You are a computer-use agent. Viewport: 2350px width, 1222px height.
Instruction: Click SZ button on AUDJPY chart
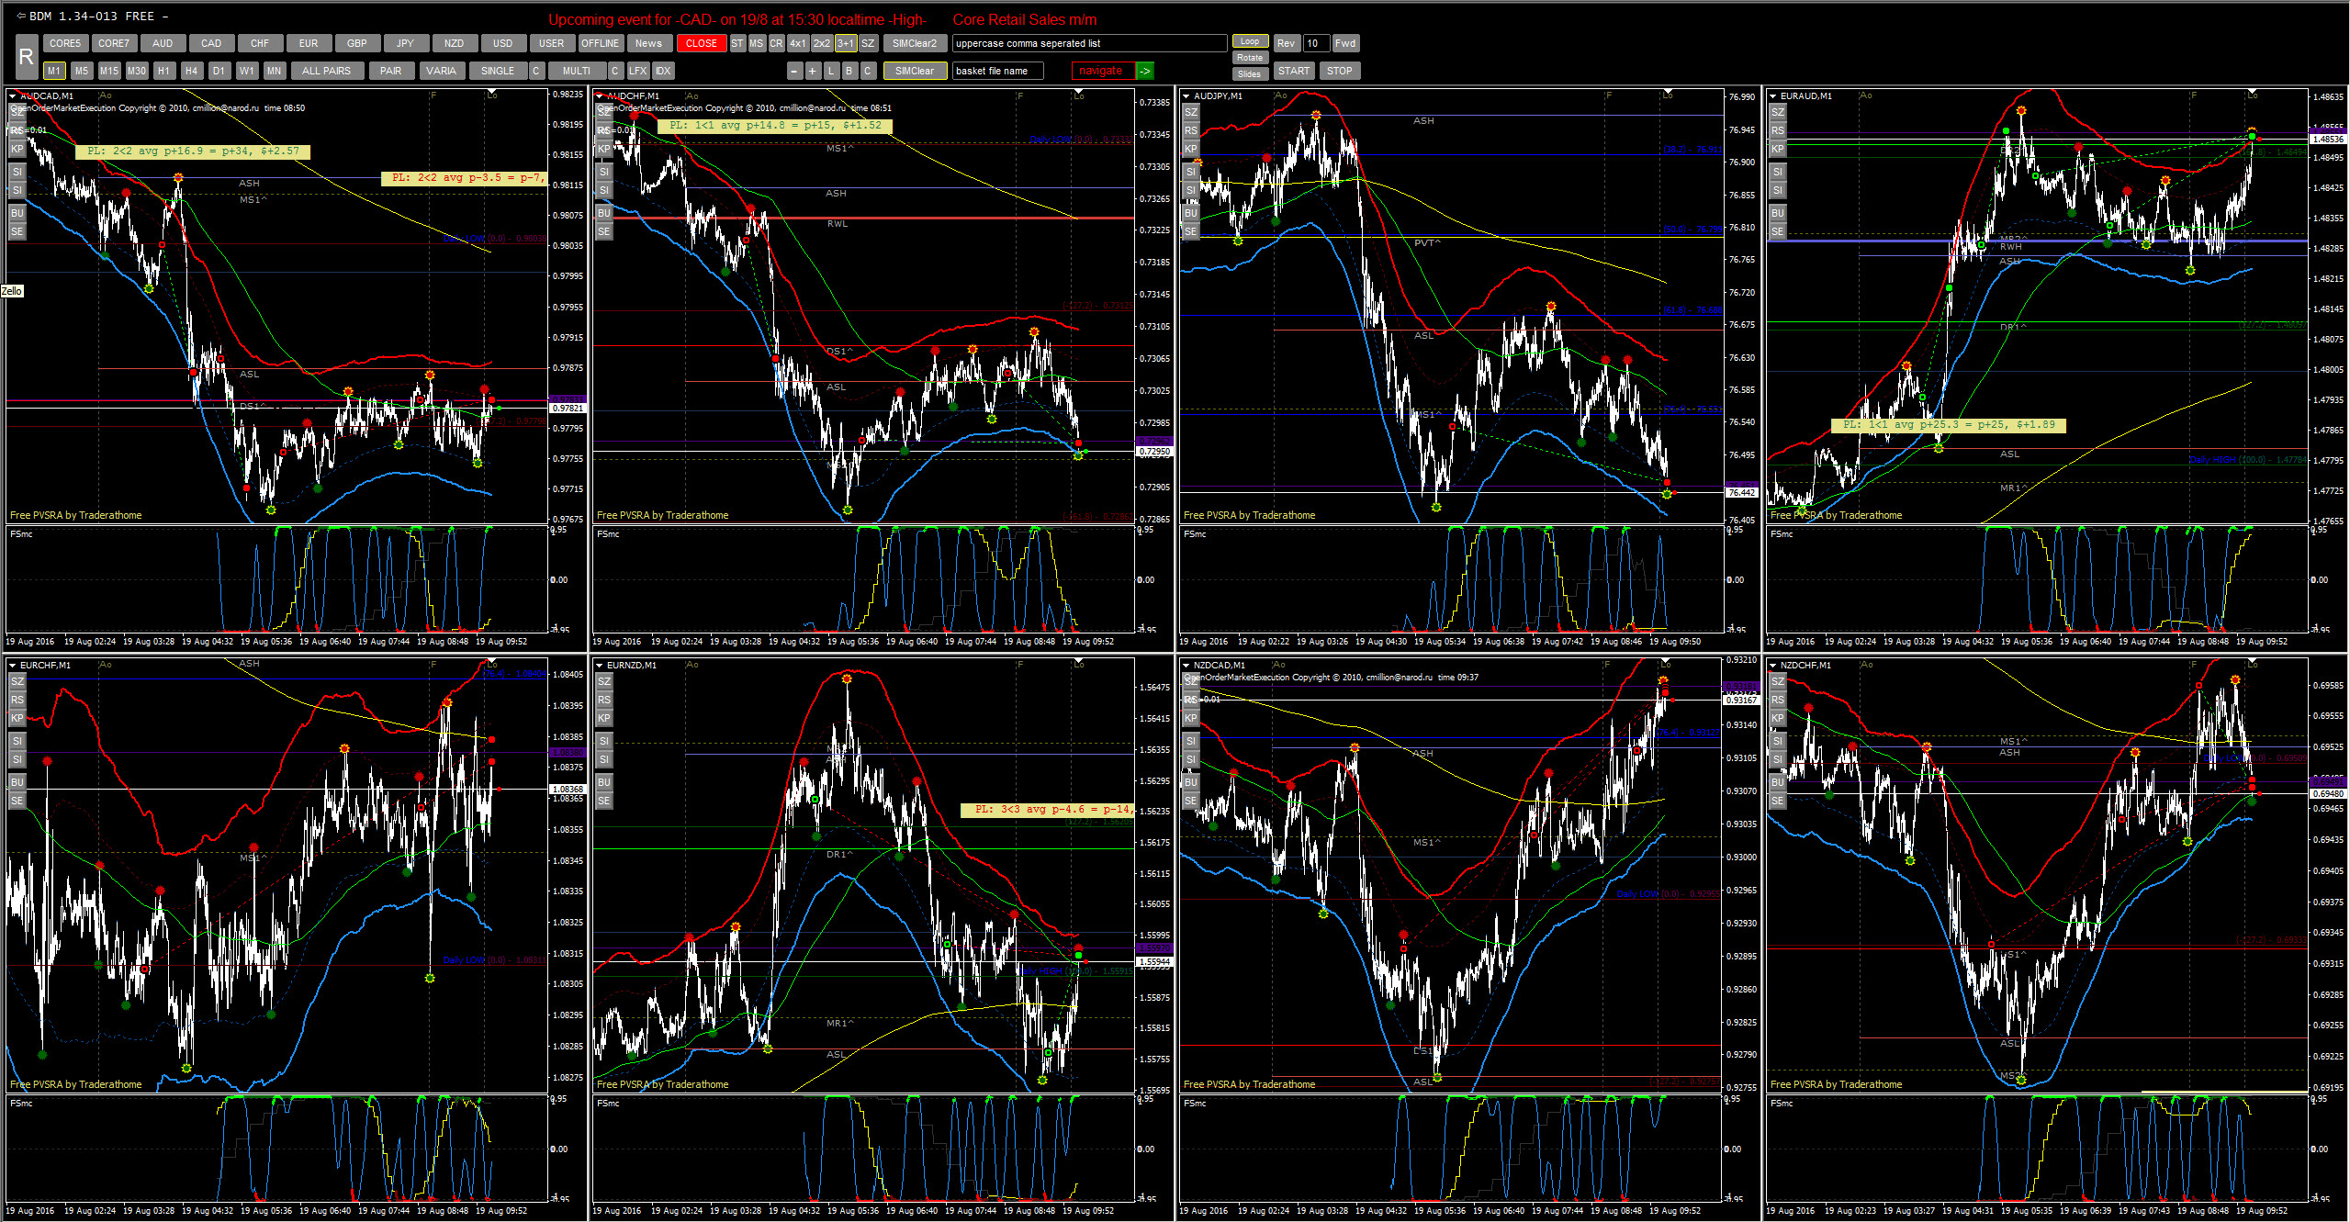click(1191, 112)
